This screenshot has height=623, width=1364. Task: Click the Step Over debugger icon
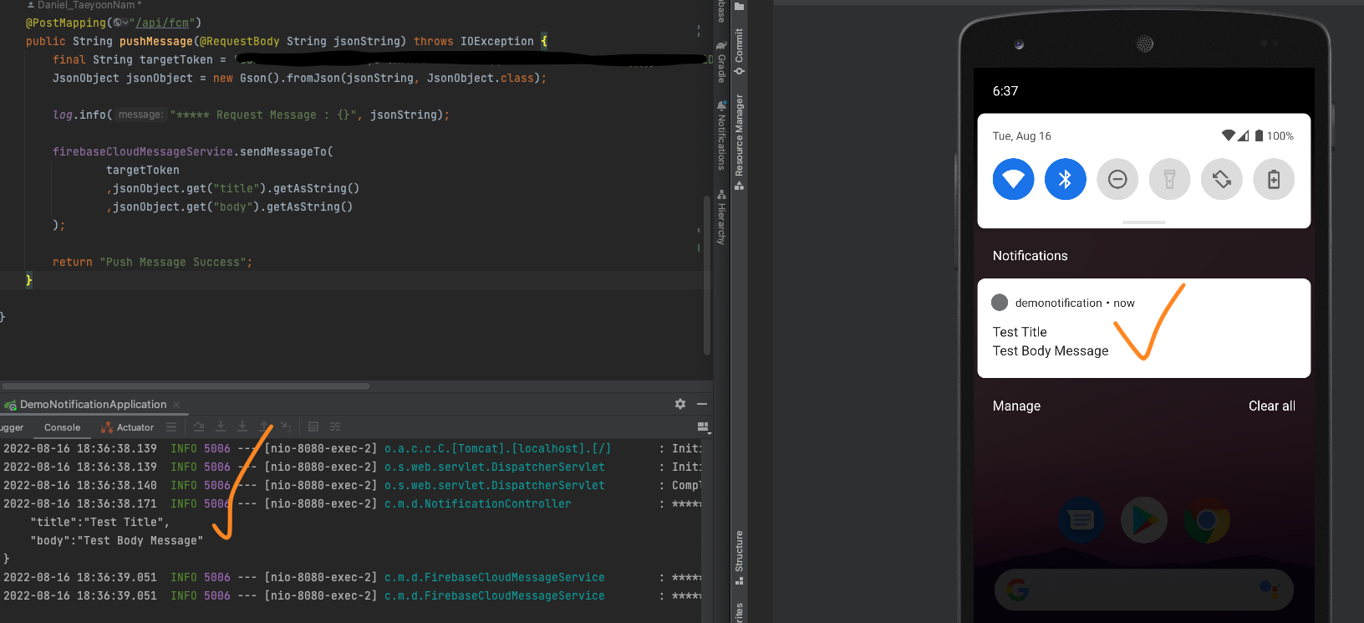point(199,426)
